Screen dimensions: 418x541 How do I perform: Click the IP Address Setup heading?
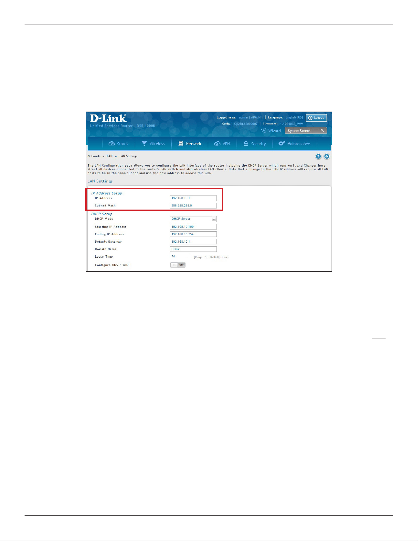tap(106, 193)
